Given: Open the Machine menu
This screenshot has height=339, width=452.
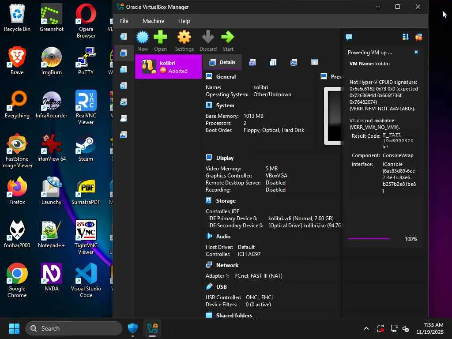Looking at the screenshot, I should [x=153, y=21].
